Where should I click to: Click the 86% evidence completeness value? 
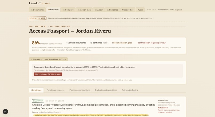[36, 43]
